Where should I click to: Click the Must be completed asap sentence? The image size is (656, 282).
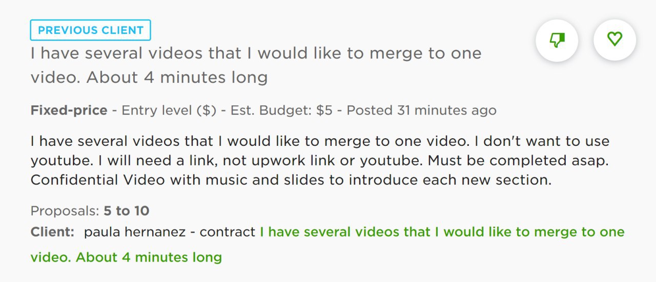[x=518, y=161]
